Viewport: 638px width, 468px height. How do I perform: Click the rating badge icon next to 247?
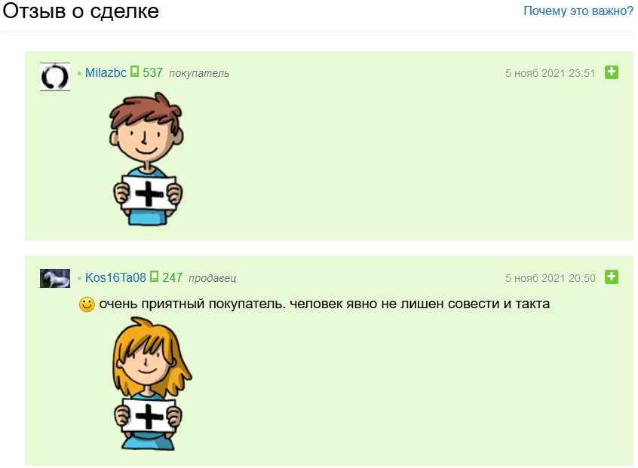pos(154,277)
